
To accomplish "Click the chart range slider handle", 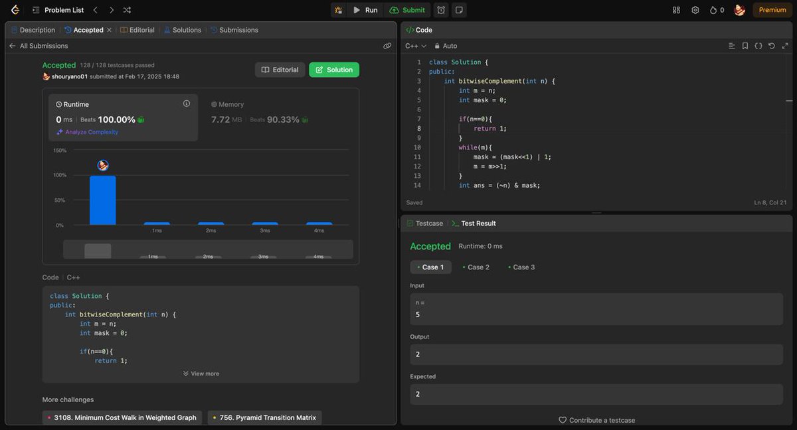I will coord(98,251).
